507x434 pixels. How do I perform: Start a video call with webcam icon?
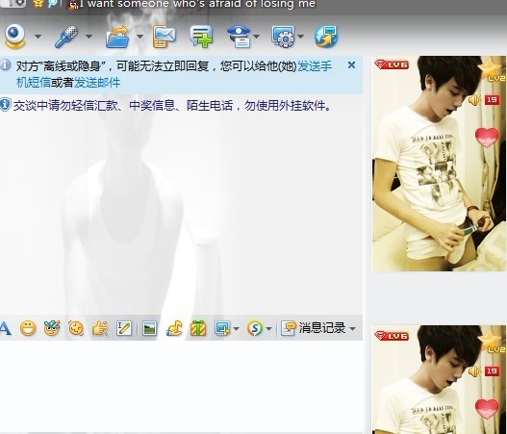14,37
